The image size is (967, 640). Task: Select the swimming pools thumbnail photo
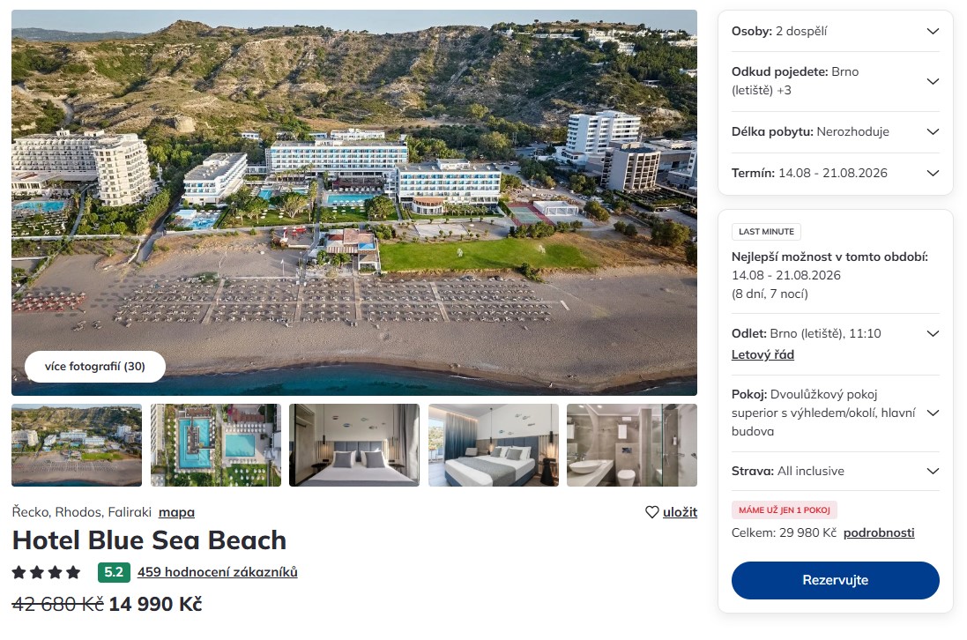click(x=216, y=445)
